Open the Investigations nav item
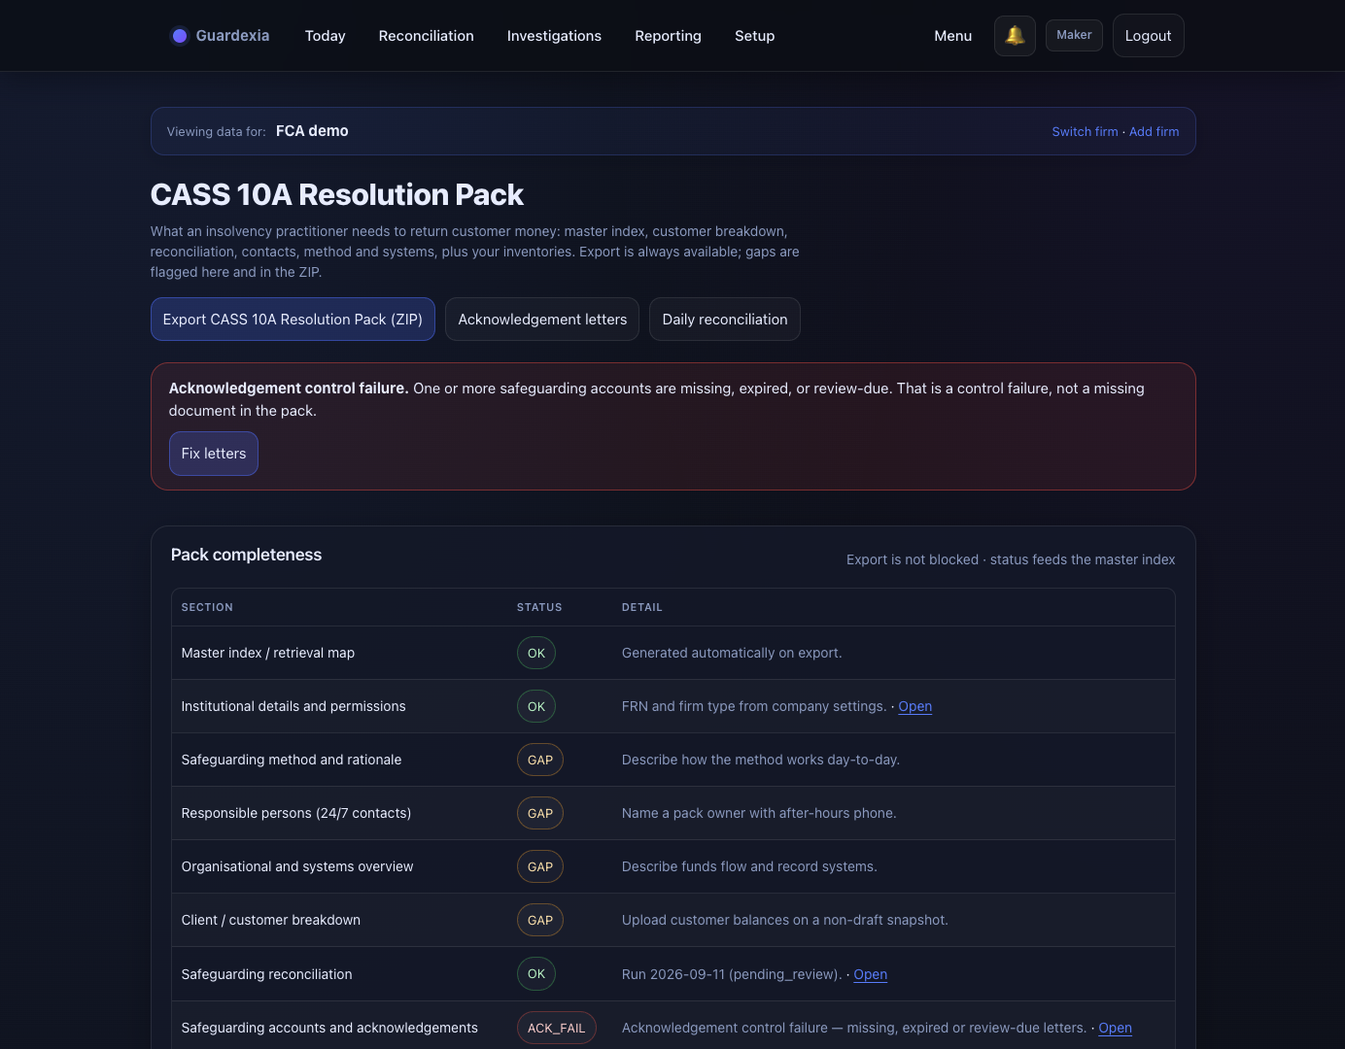Viewport: 1345px width, 1049px height. point(554,36)
